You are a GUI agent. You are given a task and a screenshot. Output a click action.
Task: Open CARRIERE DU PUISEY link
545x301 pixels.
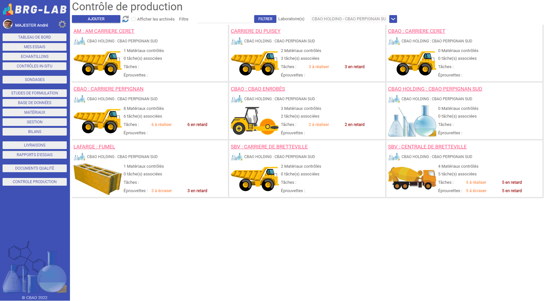[x=255, y=31]
